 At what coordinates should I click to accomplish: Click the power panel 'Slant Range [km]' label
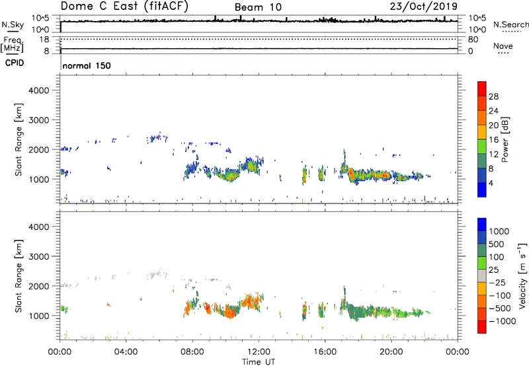click(x=19, y=139)
